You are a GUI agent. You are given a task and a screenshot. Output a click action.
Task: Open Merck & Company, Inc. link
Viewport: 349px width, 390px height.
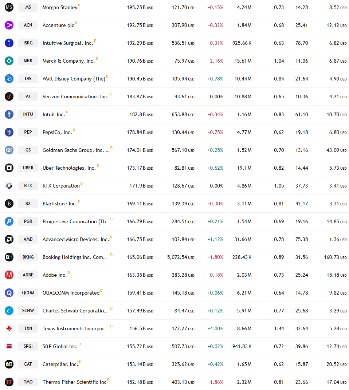coord(68,61)
